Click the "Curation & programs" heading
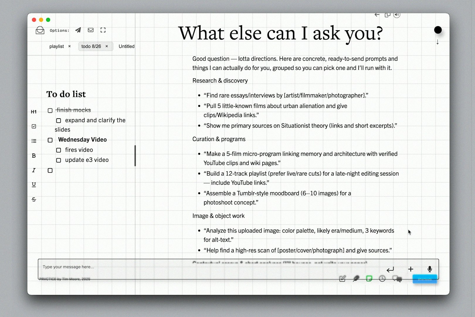Viewport: 475px width, 317px height. [219, 139]
